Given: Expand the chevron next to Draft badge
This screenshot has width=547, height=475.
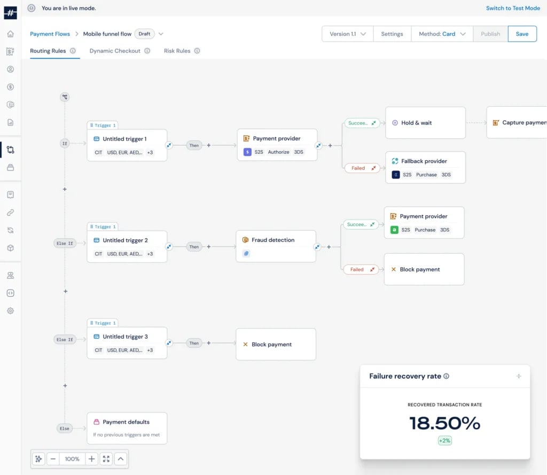Looking at the screenshot, I should (x=161, y=33).
